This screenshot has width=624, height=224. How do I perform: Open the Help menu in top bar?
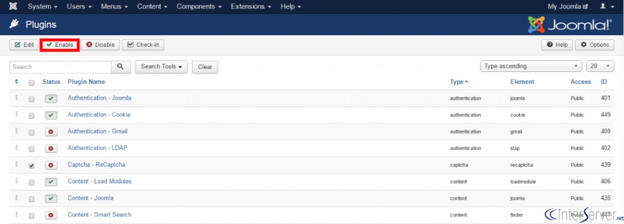(291, 7)
